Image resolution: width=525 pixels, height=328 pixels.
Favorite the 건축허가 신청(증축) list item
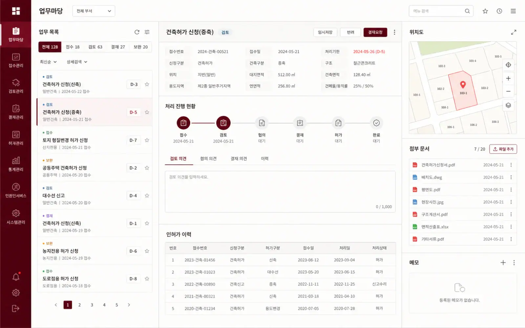click(x=147, y=112)
